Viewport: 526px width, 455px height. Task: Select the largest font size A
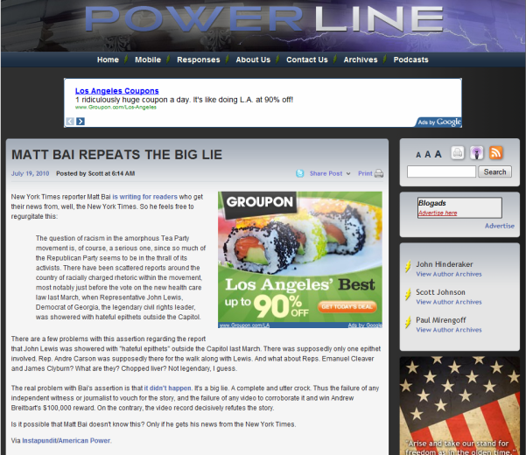click(x=438, y=154)
